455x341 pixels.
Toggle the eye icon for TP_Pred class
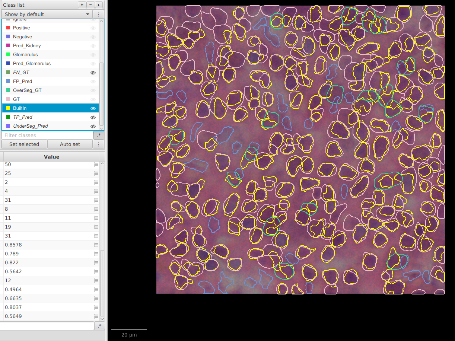click(x=93, y=117)
